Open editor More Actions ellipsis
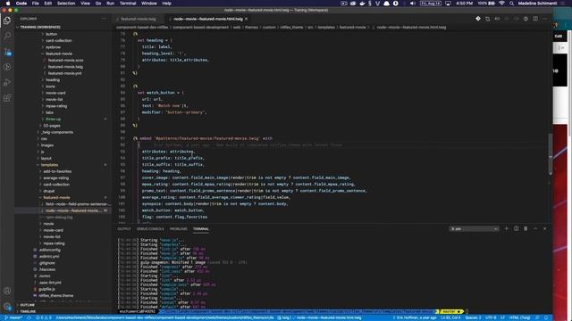Viewport: 572px width, 321px height. 544,19
